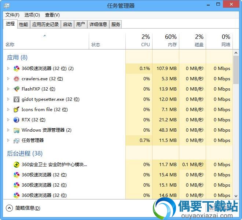Switch to the 服务 tab
The image size is (242, 220).
[x=115, y=25]
